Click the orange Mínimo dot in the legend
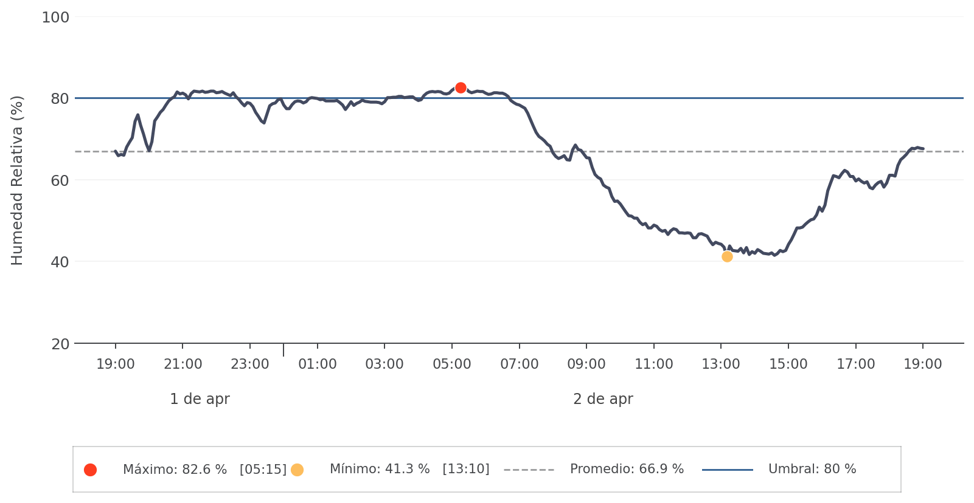 [x=297, y=470]
